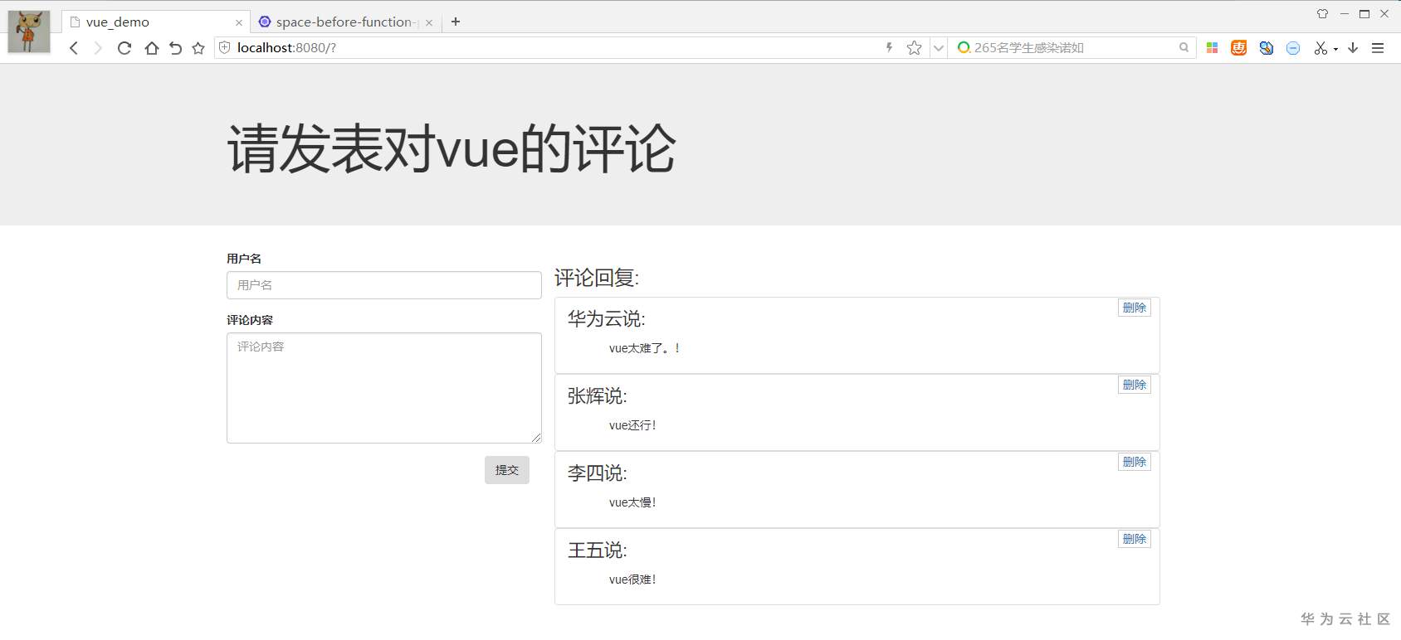Click the 请发表对vue的评论 page heading
This screenshot has height=640, width=1401.
click(452, 149)
